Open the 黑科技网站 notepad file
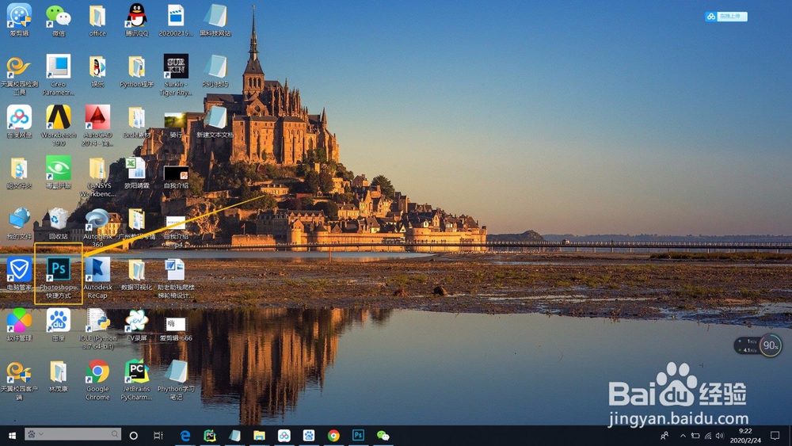792x446 pixels. tap(215, 21)
